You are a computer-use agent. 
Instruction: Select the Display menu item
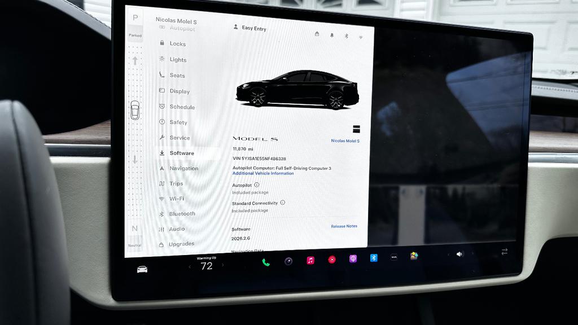174,91
